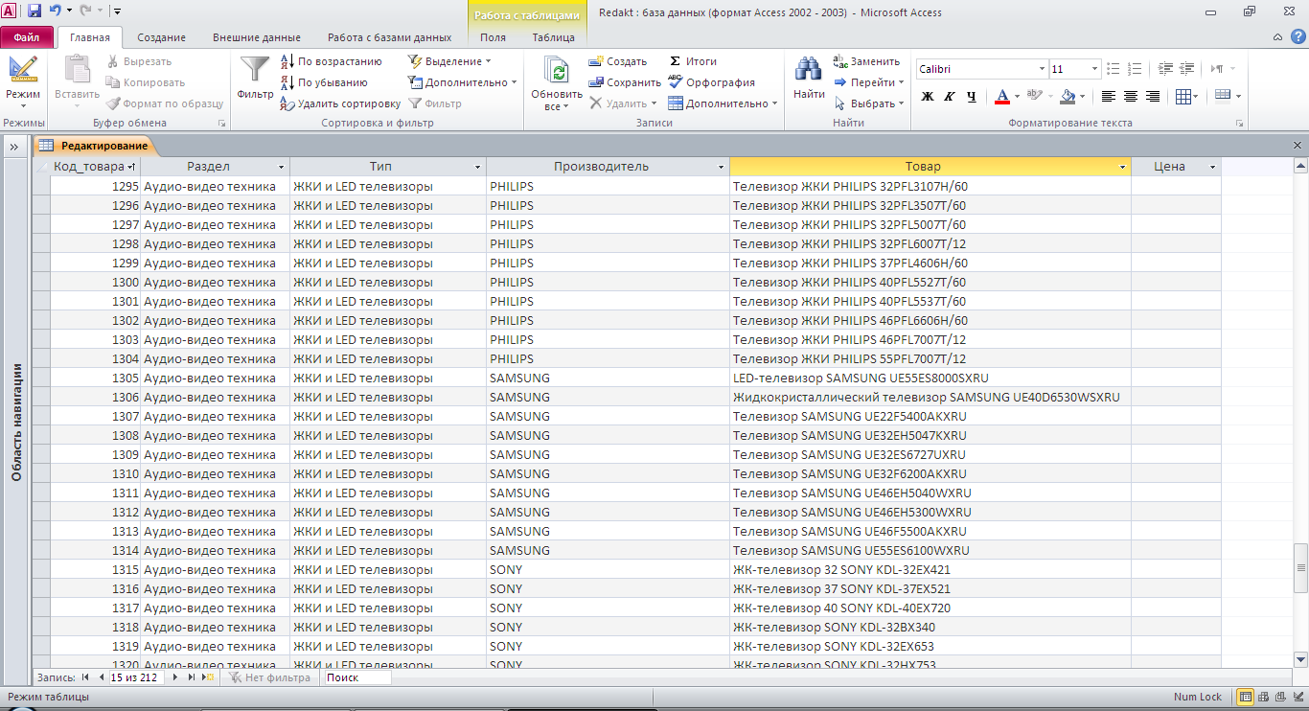Open Товар column filter arrow

coord(1122,167)
